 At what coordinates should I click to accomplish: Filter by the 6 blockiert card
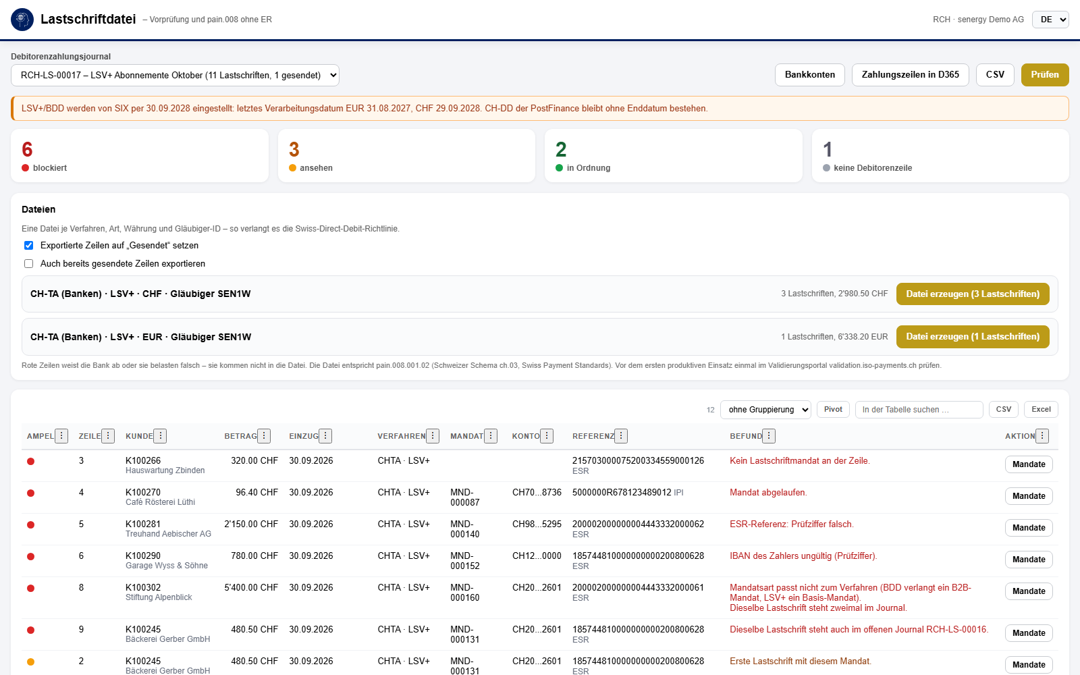coord(140,156)
